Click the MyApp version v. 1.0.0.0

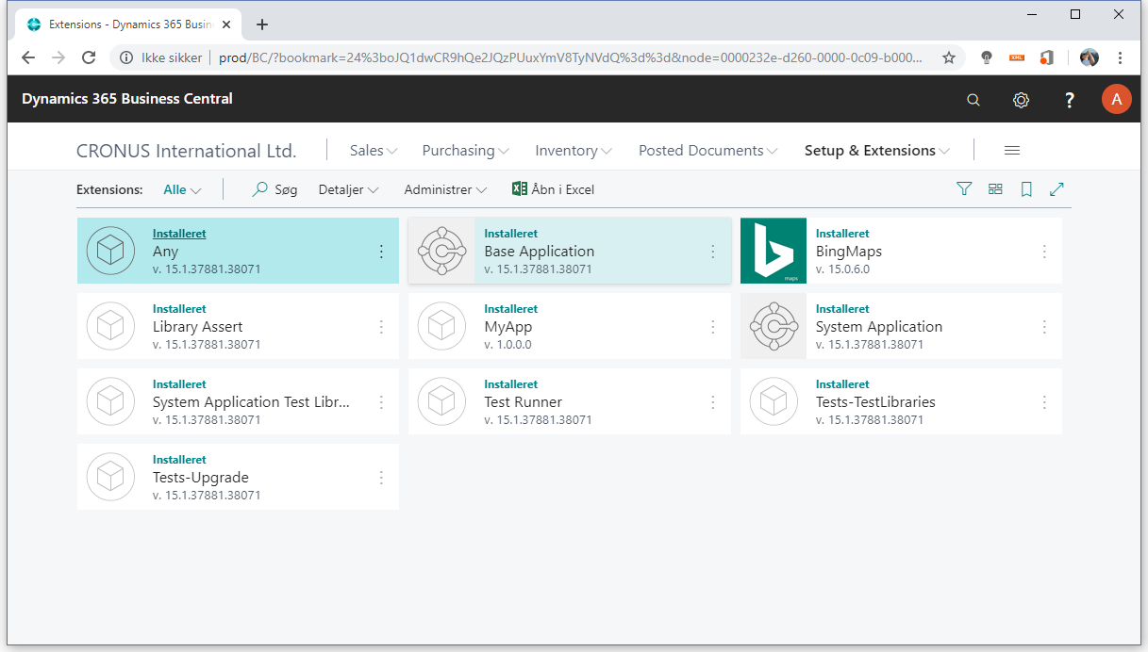508,345
